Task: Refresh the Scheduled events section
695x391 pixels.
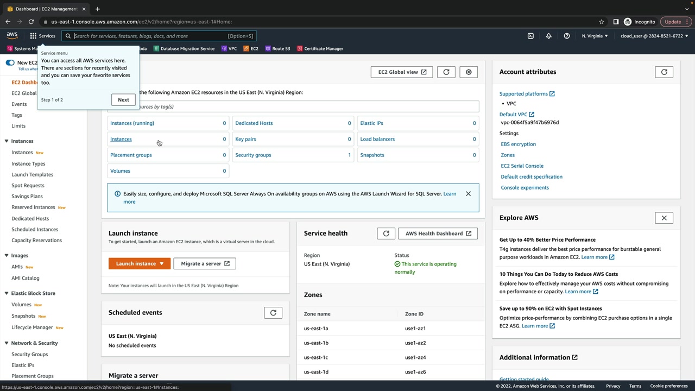Action: coord(273,313)
